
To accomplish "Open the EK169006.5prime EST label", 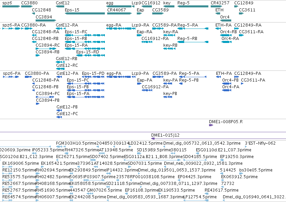I will (21, 163).
